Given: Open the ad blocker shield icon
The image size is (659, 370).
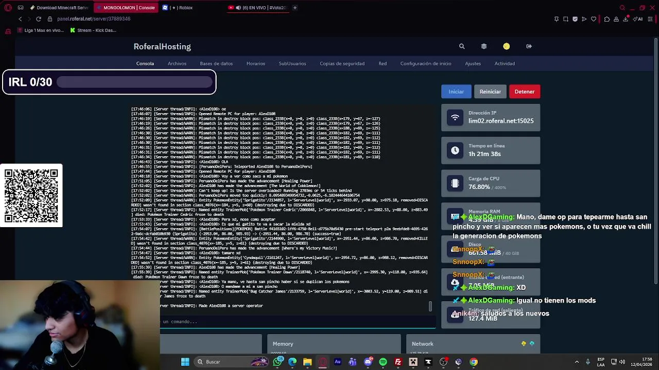Looking at the screenshot, I should pyautogui.click(x=575, y=19).
